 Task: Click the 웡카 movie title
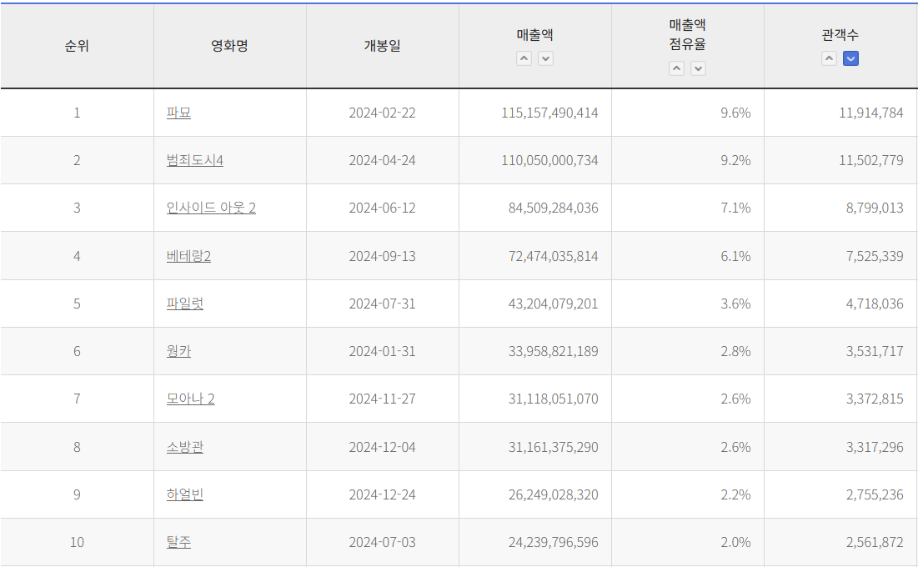click(178, 351)
